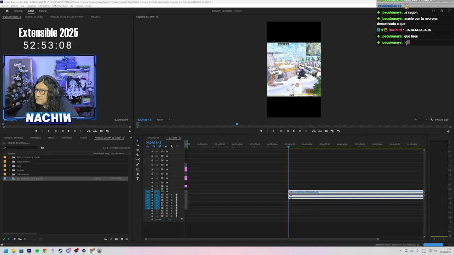Screen dimensions: 454x255
Task: Open Proyecto panel hamburger menu
Action: (123, 138)
